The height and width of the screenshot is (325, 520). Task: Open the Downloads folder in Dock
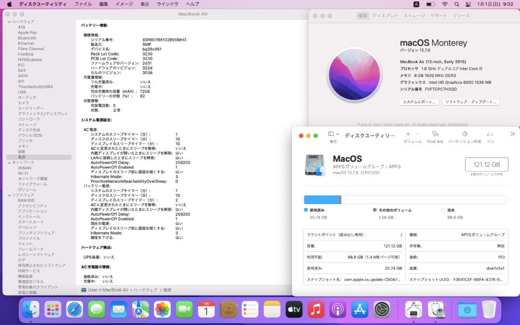(467, 310)
